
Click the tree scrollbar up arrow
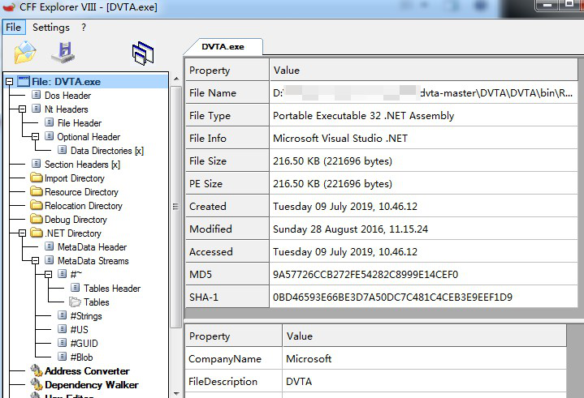pyautogui.click(x=176, y=79)
